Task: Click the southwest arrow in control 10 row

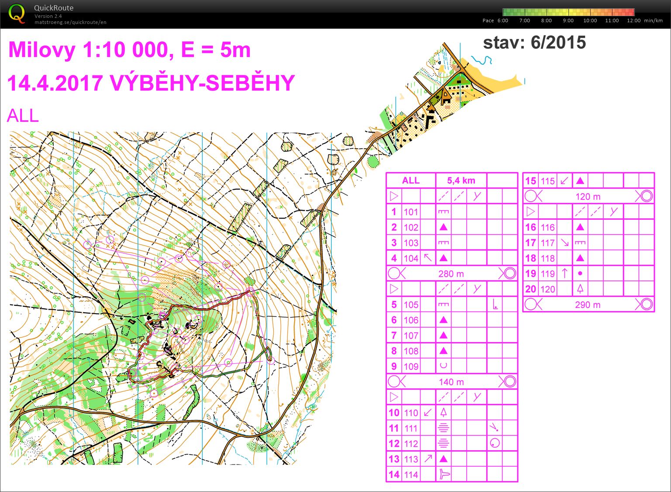Action: [x=428, y=413]
